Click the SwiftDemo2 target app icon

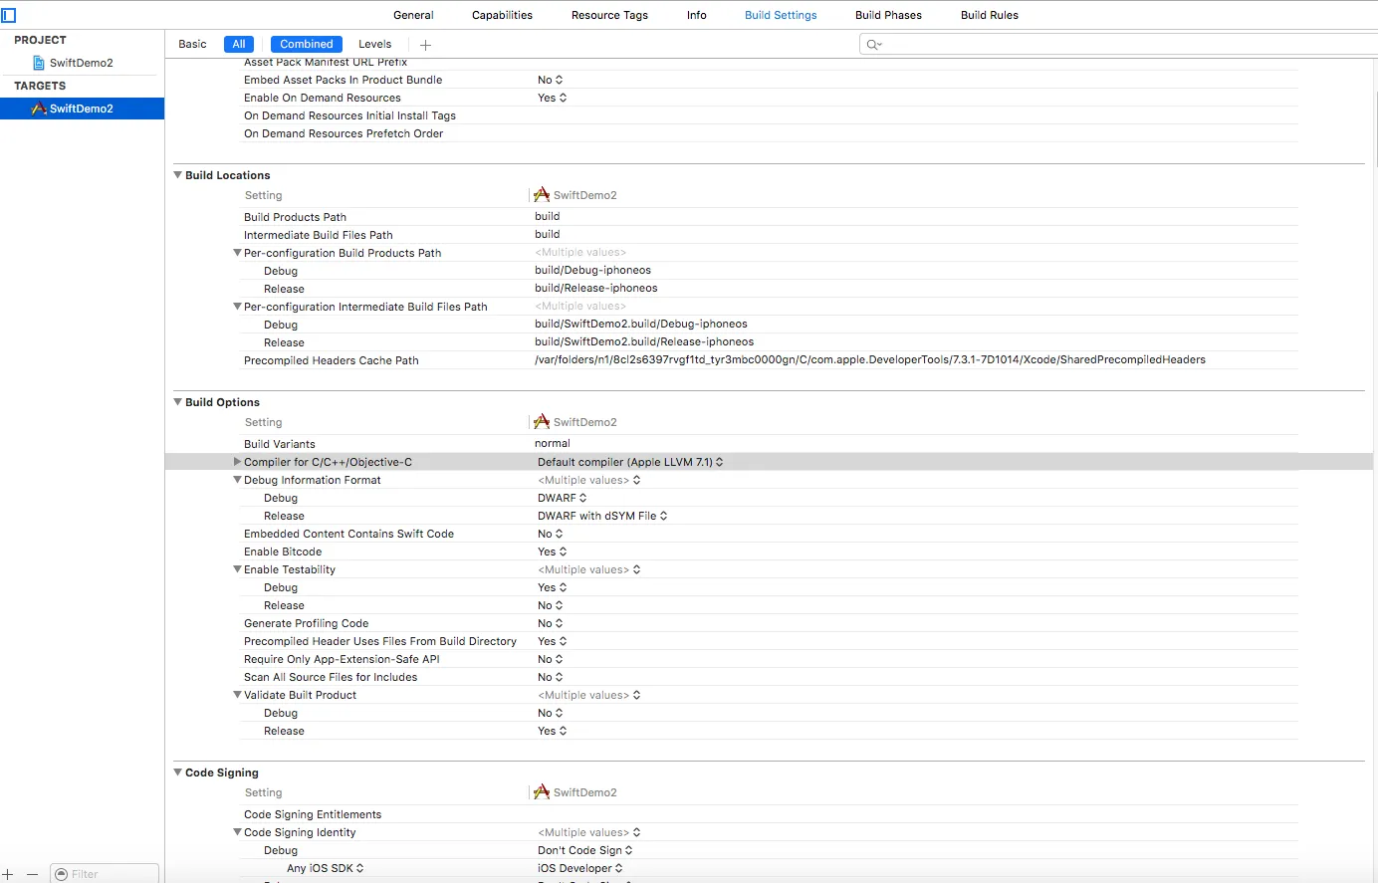[x=39, y=109]
